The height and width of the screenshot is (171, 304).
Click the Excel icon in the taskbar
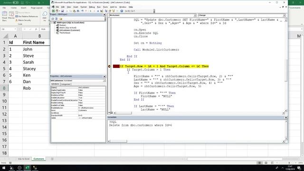pos(28,168)
